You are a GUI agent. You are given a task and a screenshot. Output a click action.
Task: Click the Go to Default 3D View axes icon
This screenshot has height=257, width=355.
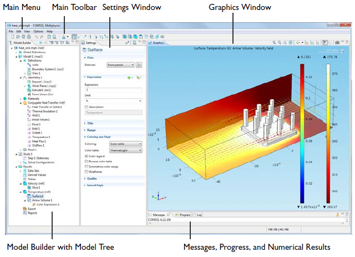[298, 43]
